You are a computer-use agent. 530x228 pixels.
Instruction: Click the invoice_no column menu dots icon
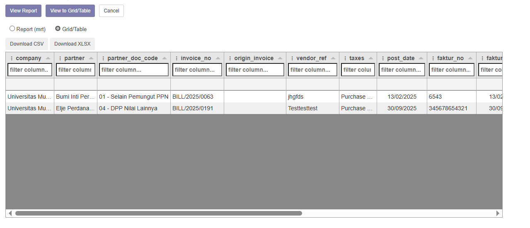177,58
